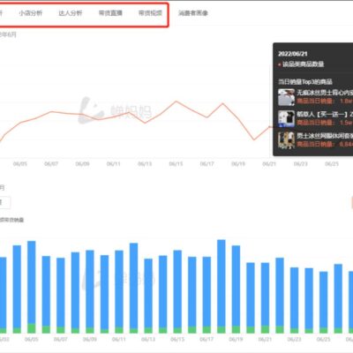The height and width of the screenshot is (353, 353).
Task: Click the blue bar above 06/25
Action: [323, 300]
